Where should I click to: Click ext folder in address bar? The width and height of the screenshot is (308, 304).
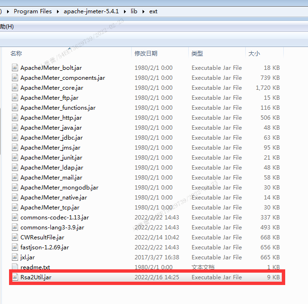click(153, 11)
